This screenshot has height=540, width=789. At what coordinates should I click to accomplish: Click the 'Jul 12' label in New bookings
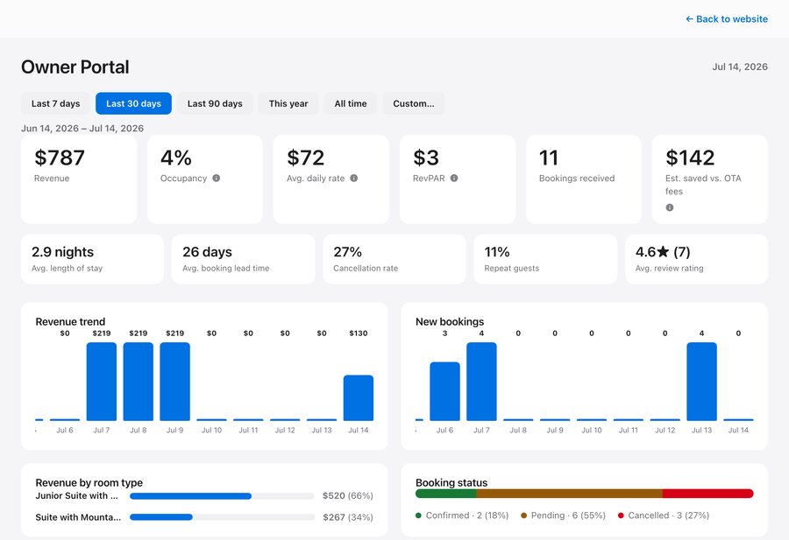click(x=665, y=430)
